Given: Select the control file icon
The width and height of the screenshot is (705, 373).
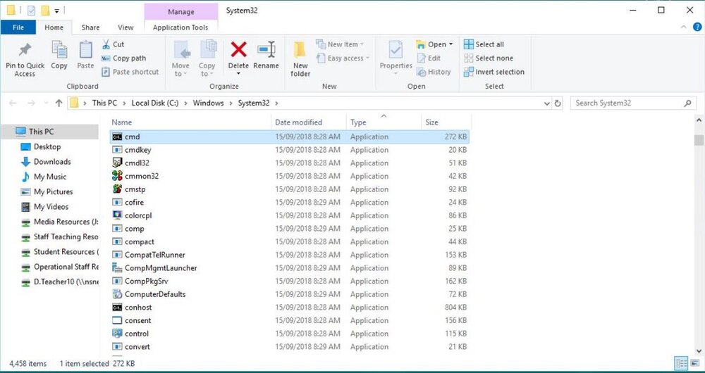Looking at the screenshot, I should (x=117, y=334).
